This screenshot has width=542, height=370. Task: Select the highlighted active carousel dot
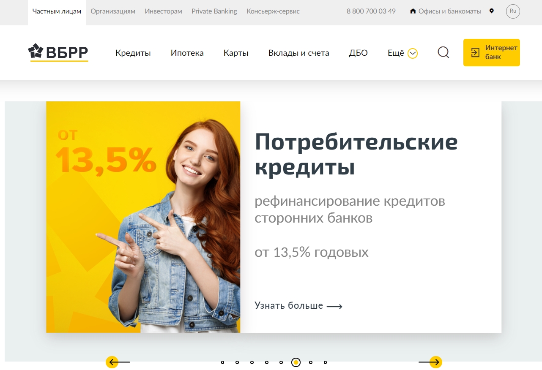(x=296, y=362)
